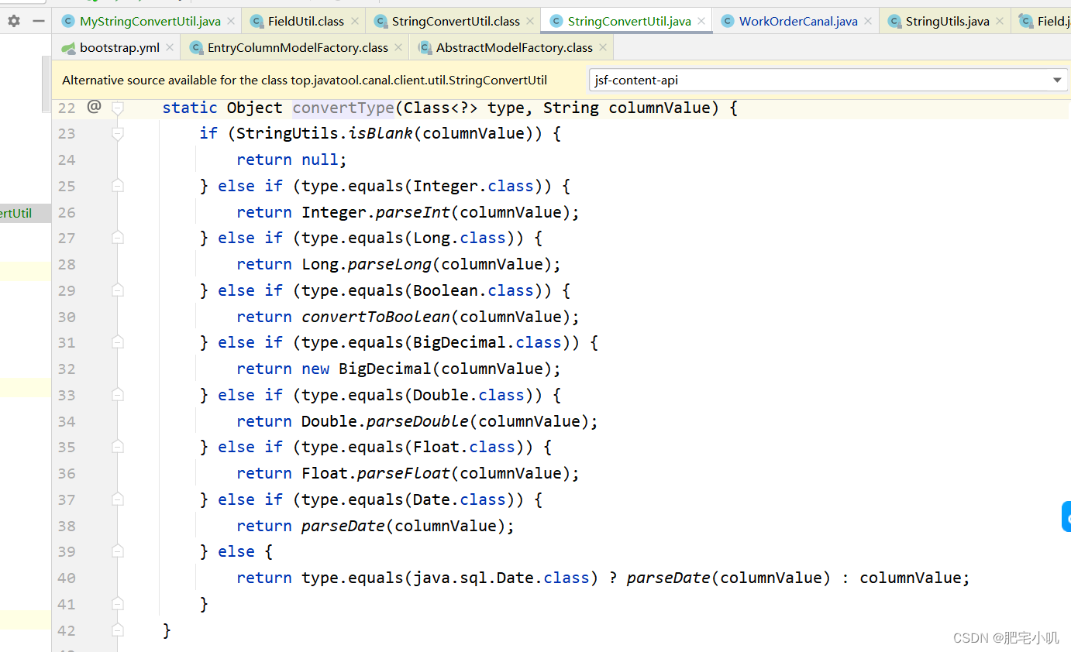Click the YAML icon on the bootstrap.yml tab
The image size is (1071, 652).
click(x=68, y=47)
